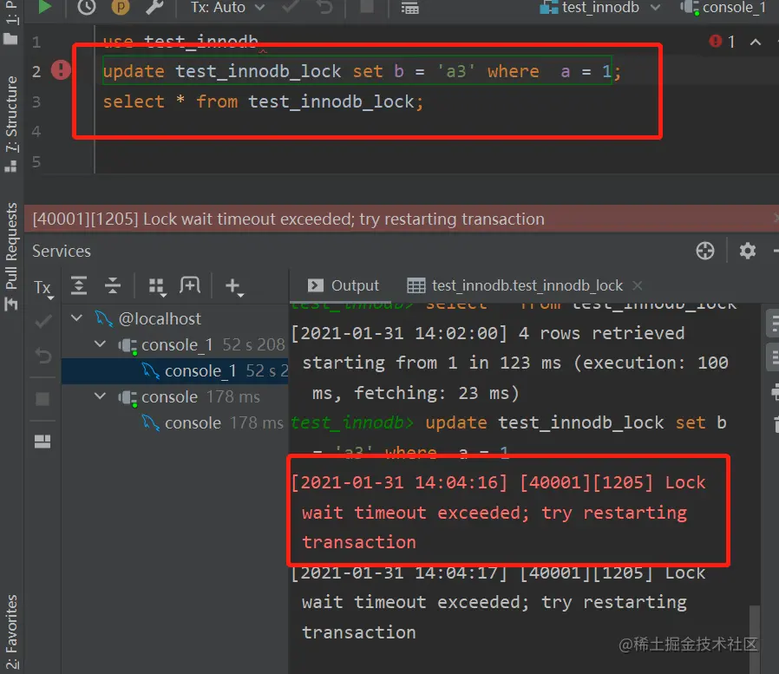This screenshot has width=779, height=674.
Task: Close the test_innodb.test_innodb_lock tab
Action: [x=638, y=285]
